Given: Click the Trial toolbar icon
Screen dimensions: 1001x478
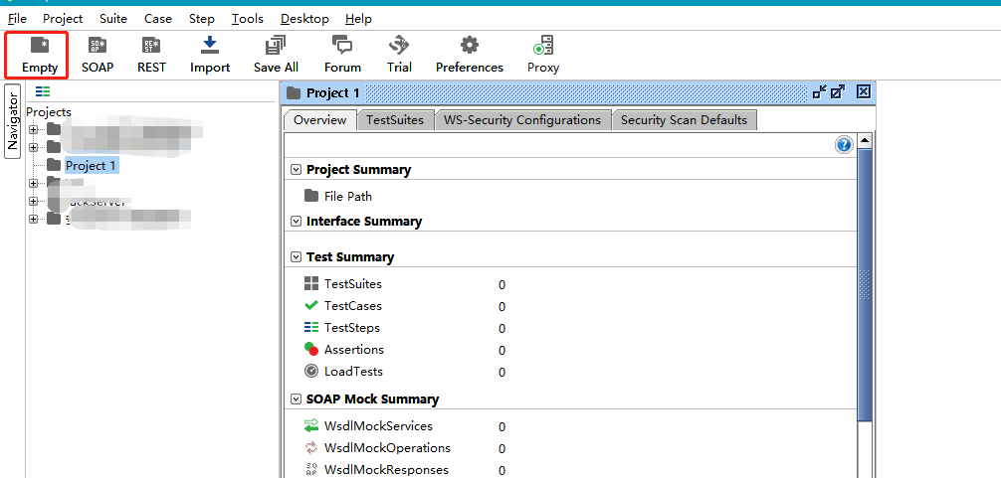Looking at the screenshot, I should click(x=399, y=55).
